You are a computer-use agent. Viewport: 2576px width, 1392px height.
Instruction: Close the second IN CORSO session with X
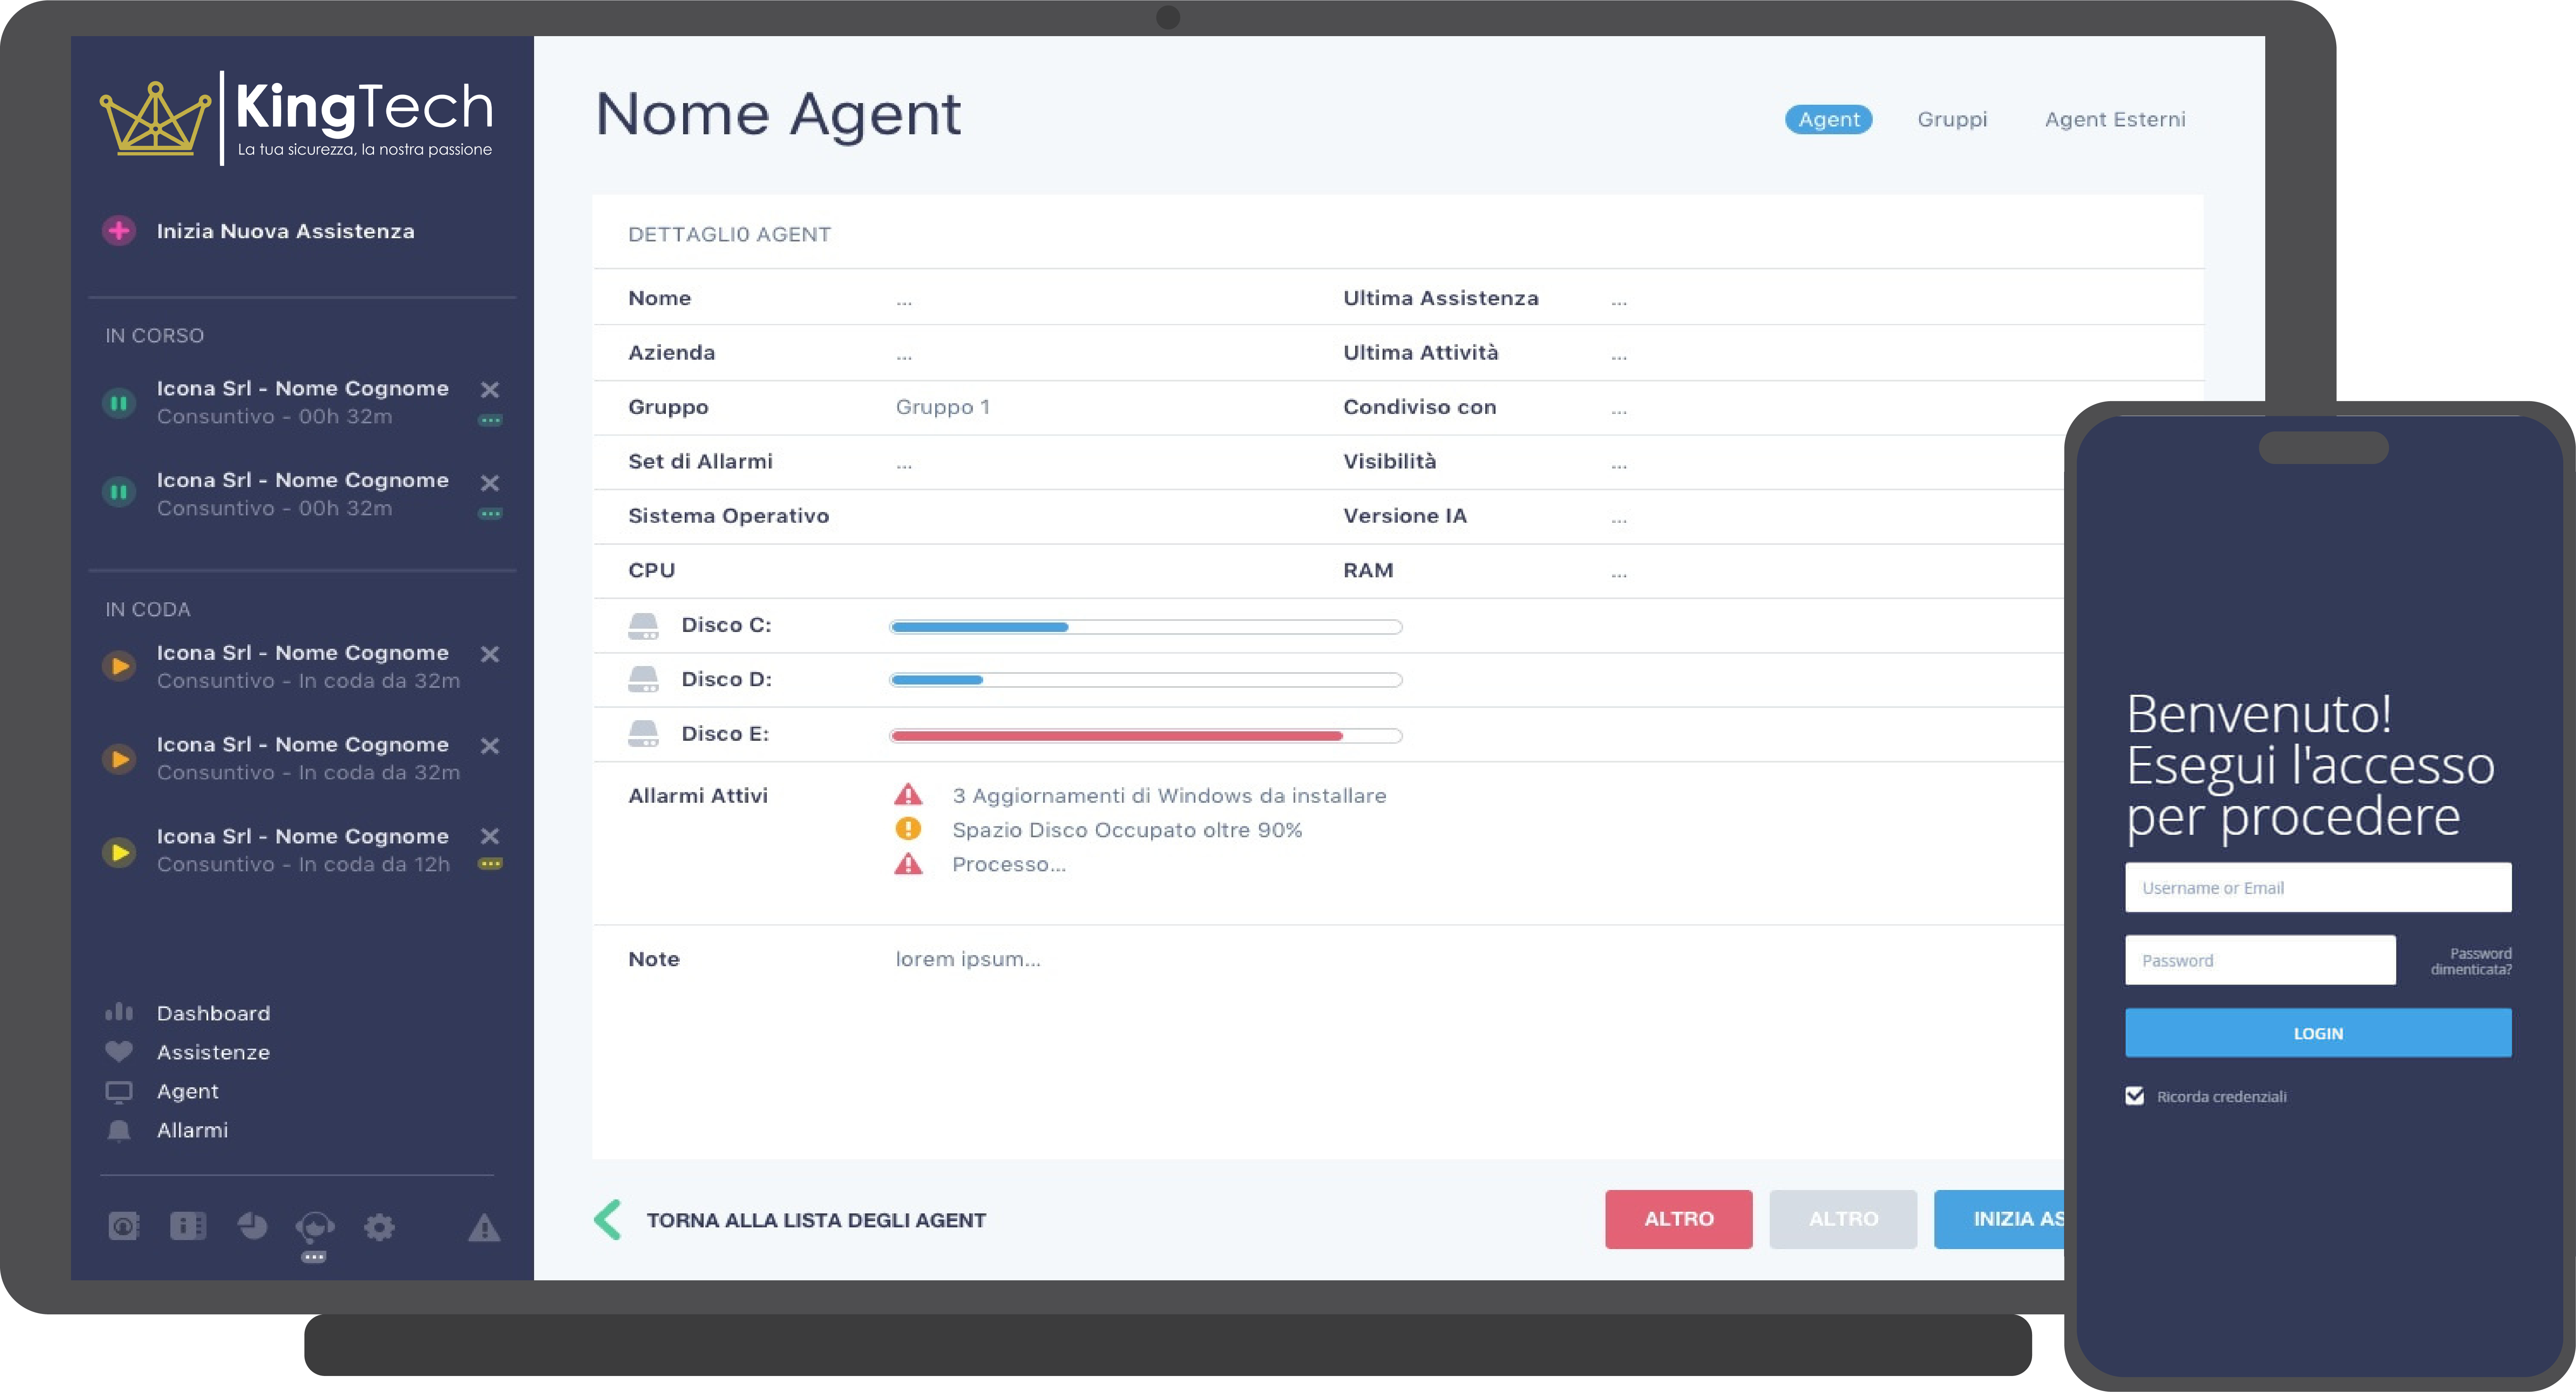(x=490, y=483)
